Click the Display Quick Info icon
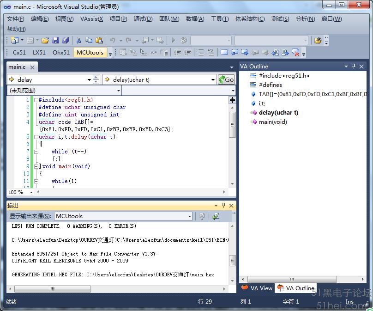This screenshot has height=311, width=373. point(144,52)
